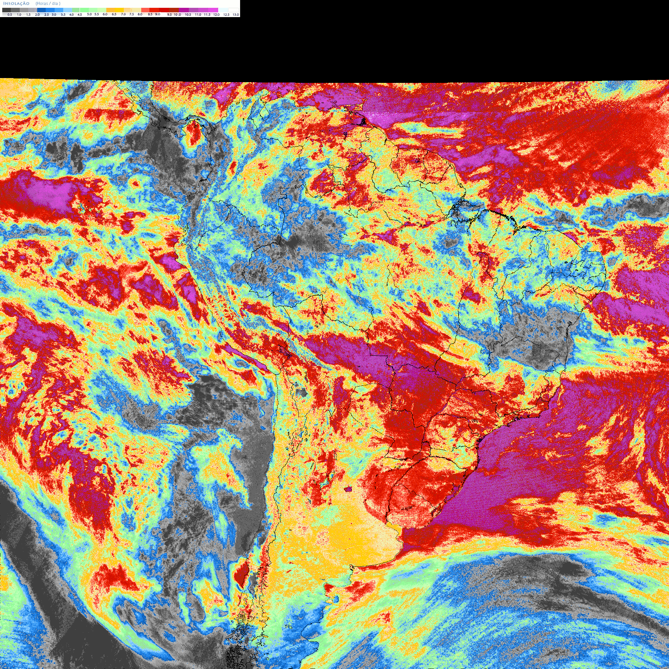The width and height of the screenshot is (669, 669).
Task: Click the 10.5 legend value label
Action: (x=188, y=14)
